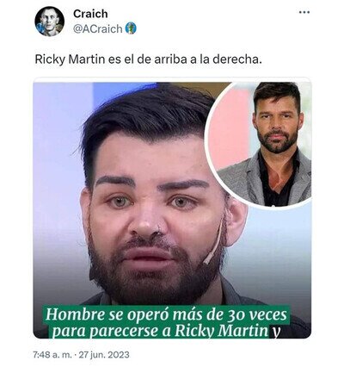Click caption line "para parecerse a Ricky Martin"
Screen dimensions: 344x367
pyautogui.click(x=161, y=331)
